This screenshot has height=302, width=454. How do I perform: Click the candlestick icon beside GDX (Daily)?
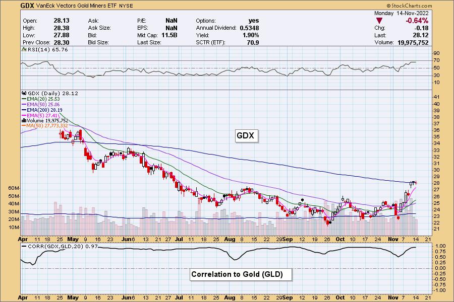pos(24,93)
